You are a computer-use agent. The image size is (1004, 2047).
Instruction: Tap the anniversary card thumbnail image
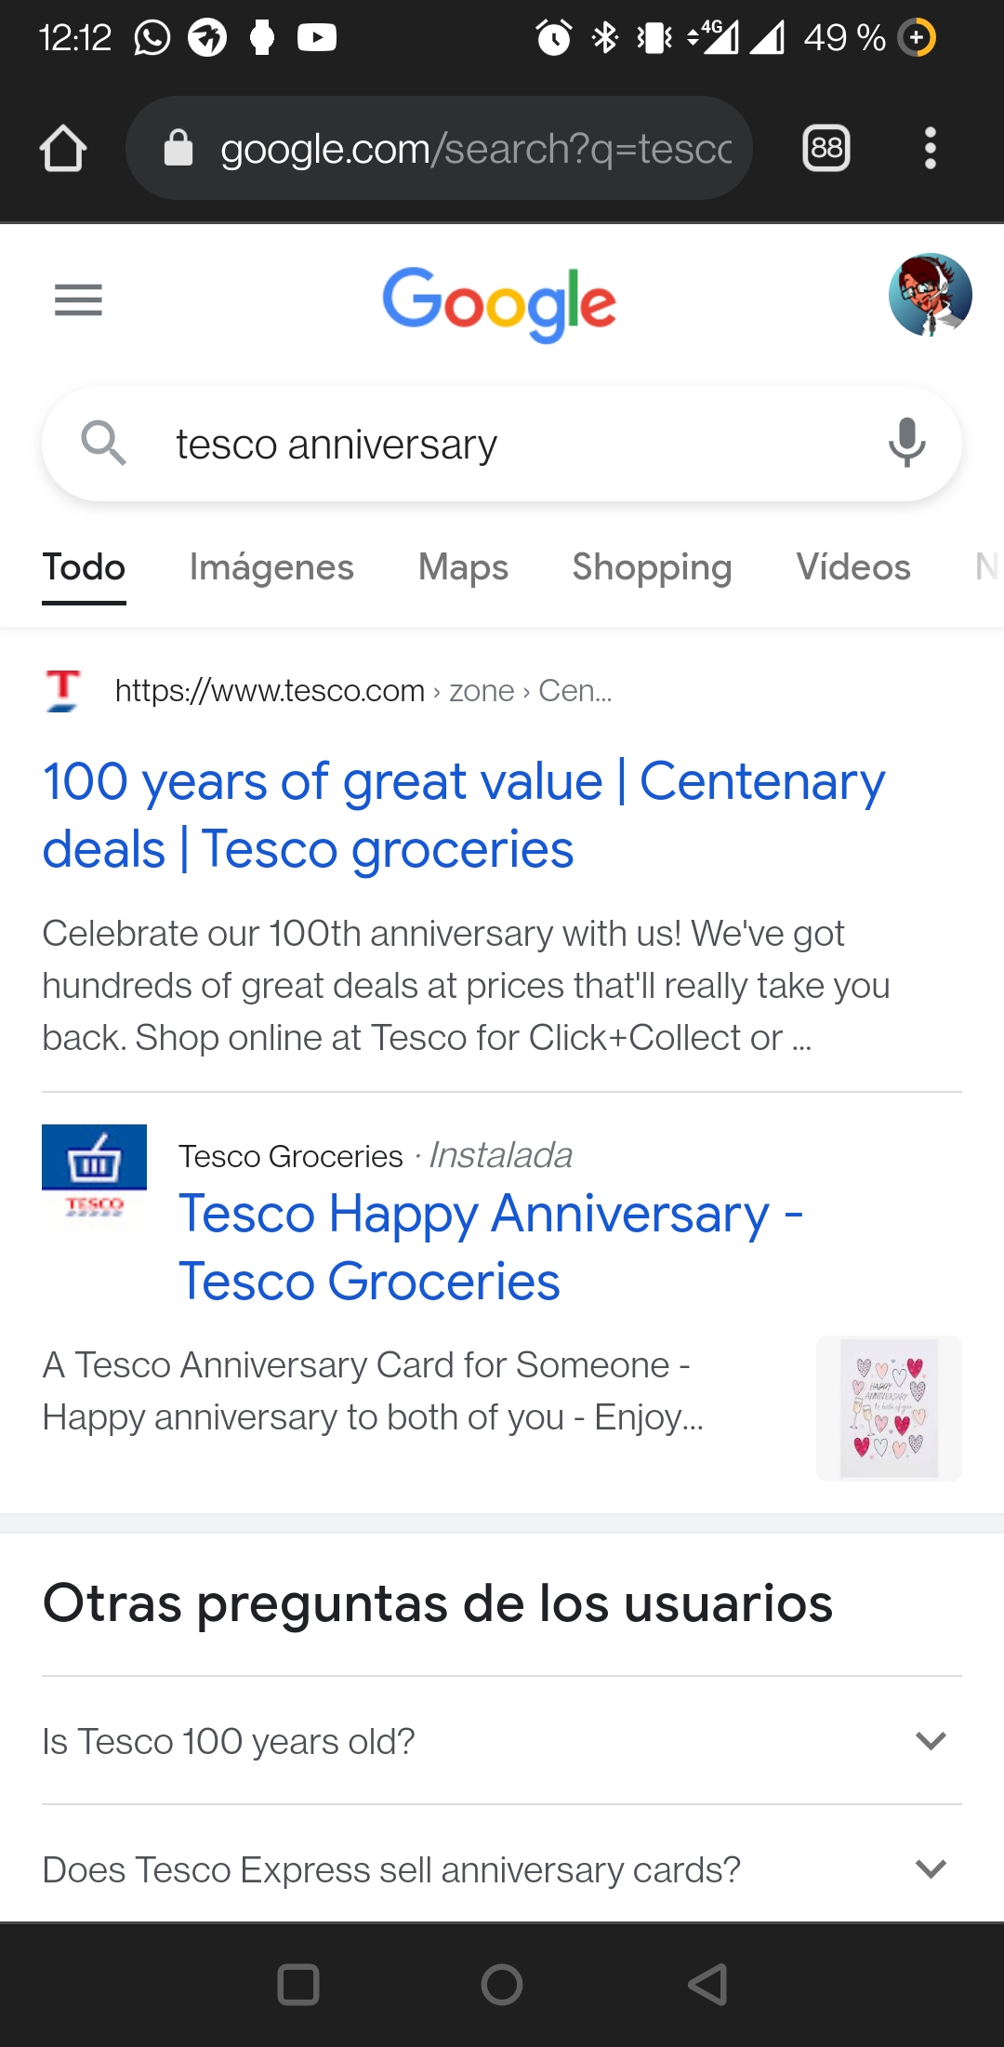coord(889,1408)
